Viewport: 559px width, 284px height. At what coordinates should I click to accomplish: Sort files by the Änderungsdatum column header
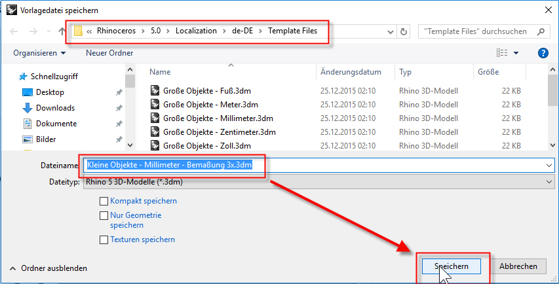pos(351,72)
